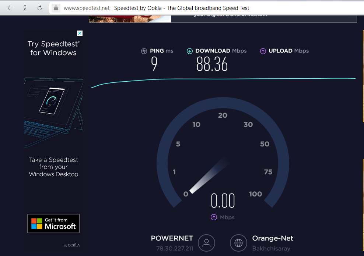Reload the page with refresh icon
Viewport: 364px width, 256px height.
(40, 8)
